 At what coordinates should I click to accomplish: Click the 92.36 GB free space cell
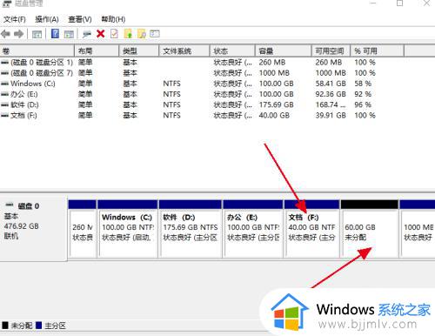[331, 94]
